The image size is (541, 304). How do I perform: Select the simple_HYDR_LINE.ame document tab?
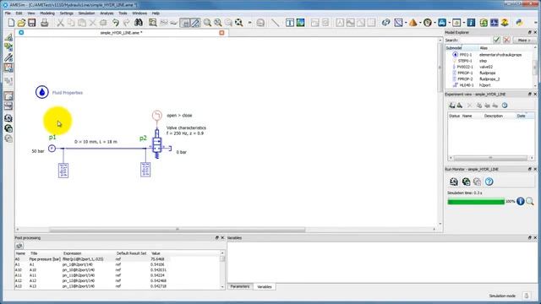(x=121, y=33)
